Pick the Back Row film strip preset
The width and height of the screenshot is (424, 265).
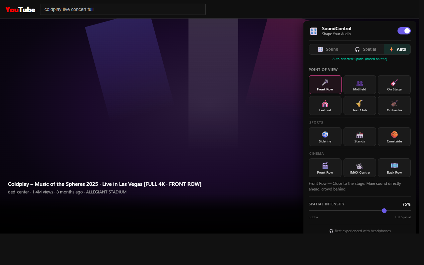pos(394,168)
